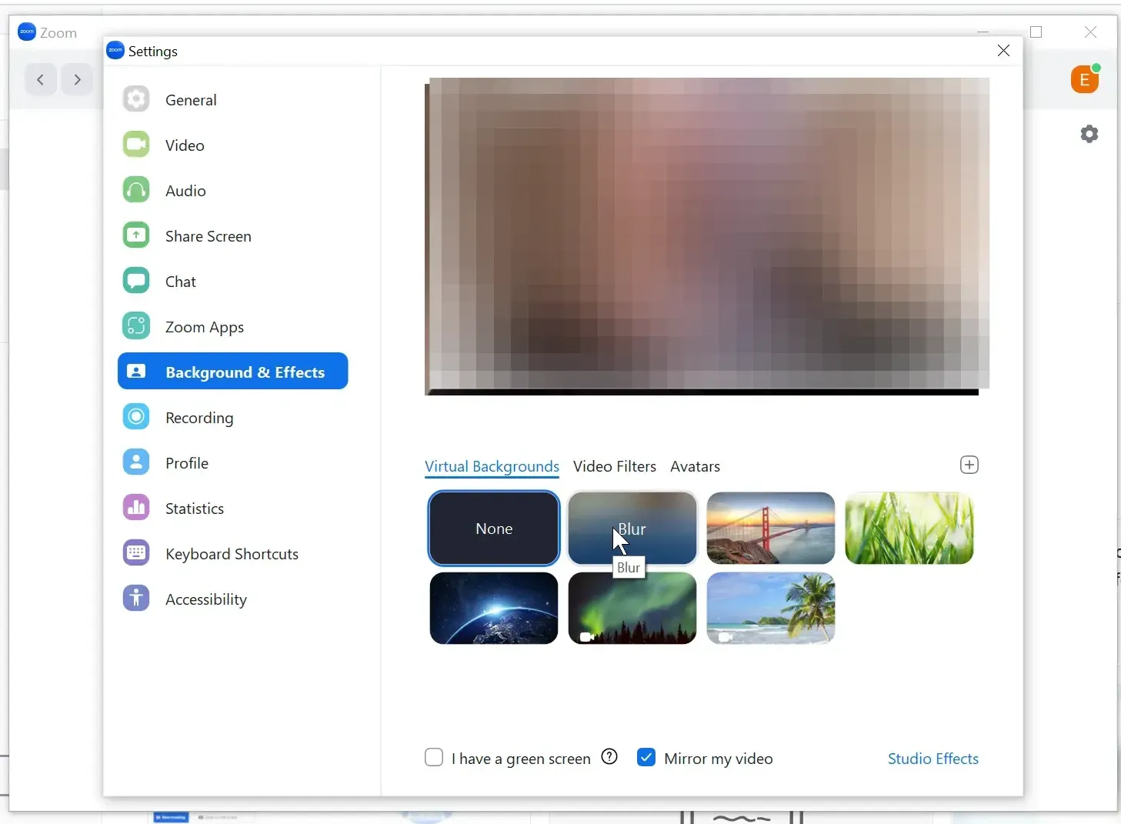Screen dimensions: 1121x824
Task: Pick the northern lights video background
Action: click(x=632, y=608)
